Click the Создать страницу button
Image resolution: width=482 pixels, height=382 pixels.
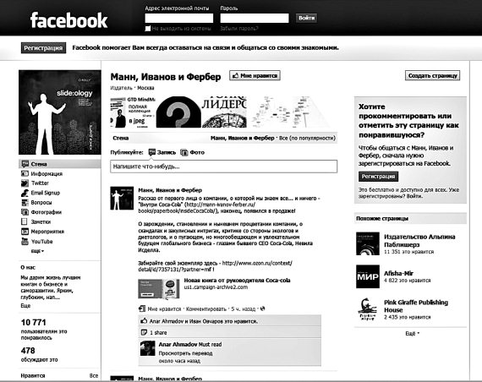[x=432, y=75]
